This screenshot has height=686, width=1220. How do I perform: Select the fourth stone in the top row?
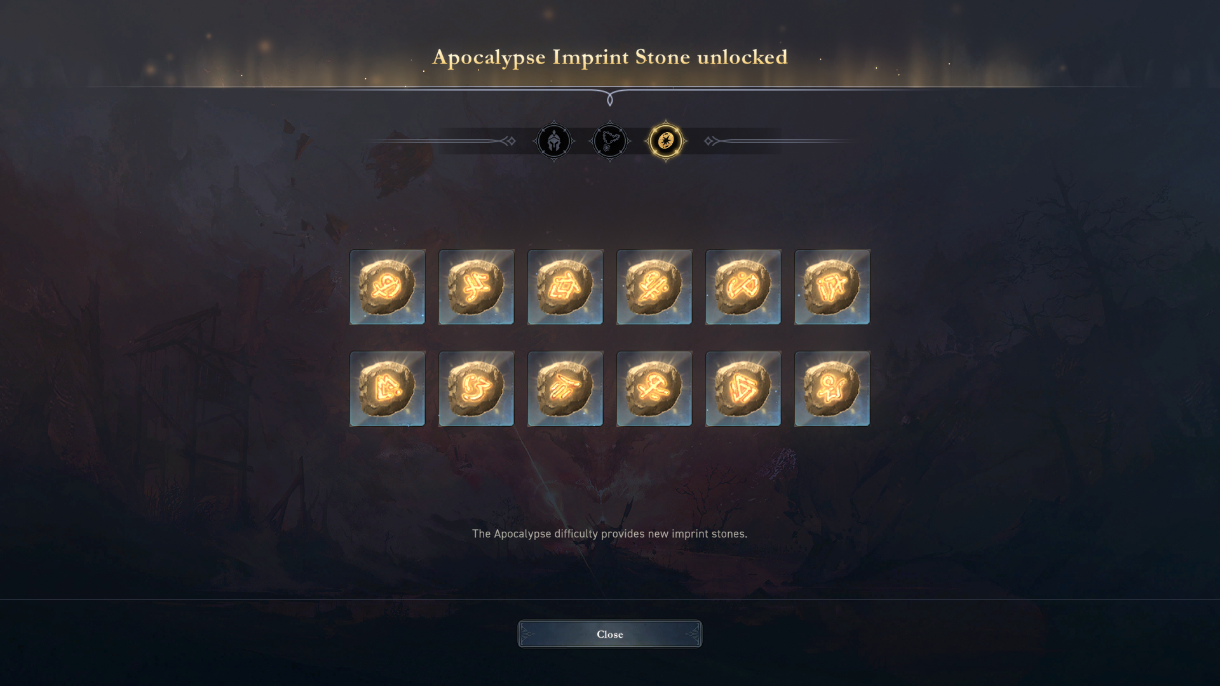654,287
